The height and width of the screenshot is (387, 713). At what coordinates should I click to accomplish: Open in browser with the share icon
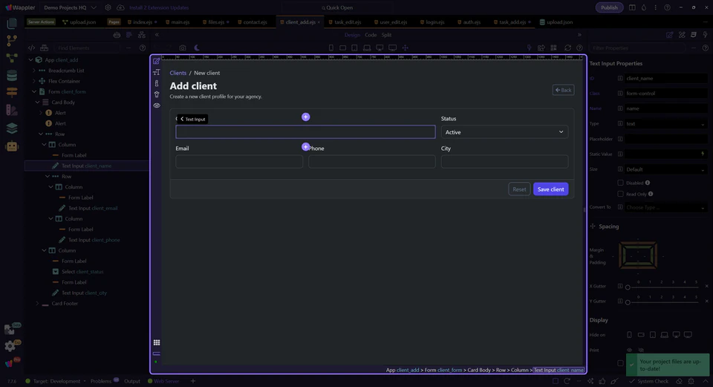541,48
